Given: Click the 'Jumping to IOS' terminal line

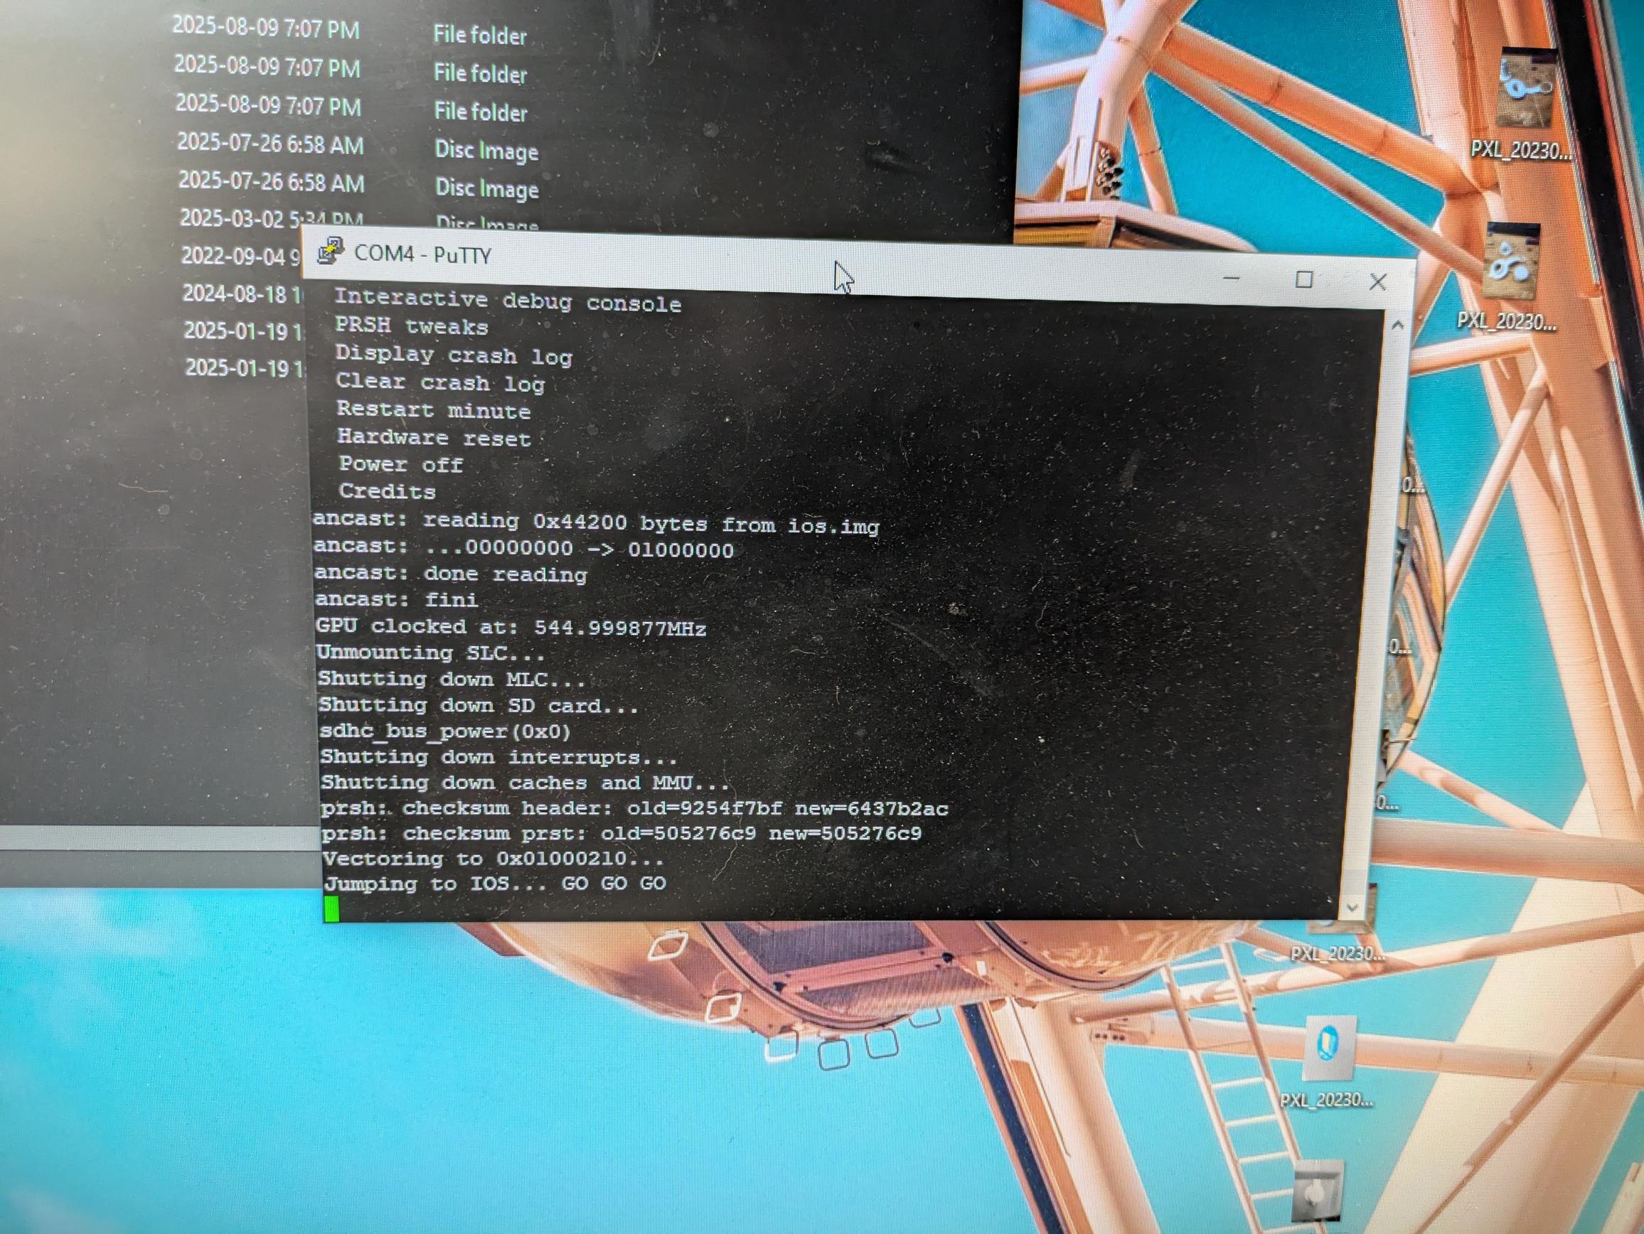Looking at the screenshot, I should click(494, 884).
